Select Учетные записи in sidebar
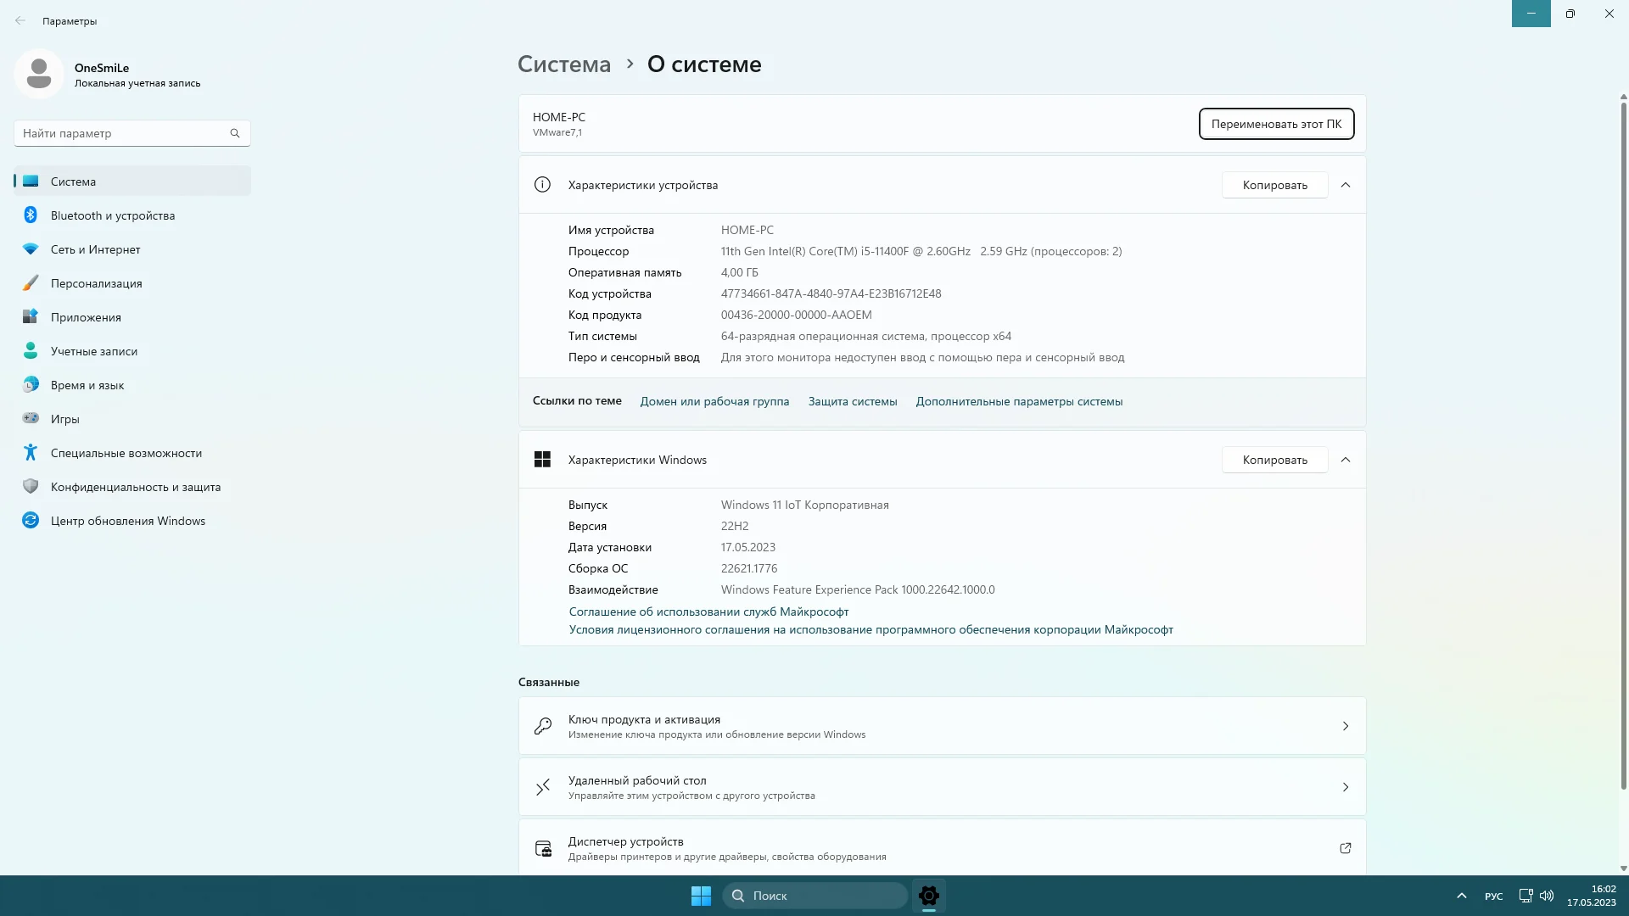 pyautogui.click(x=93, y=351)
